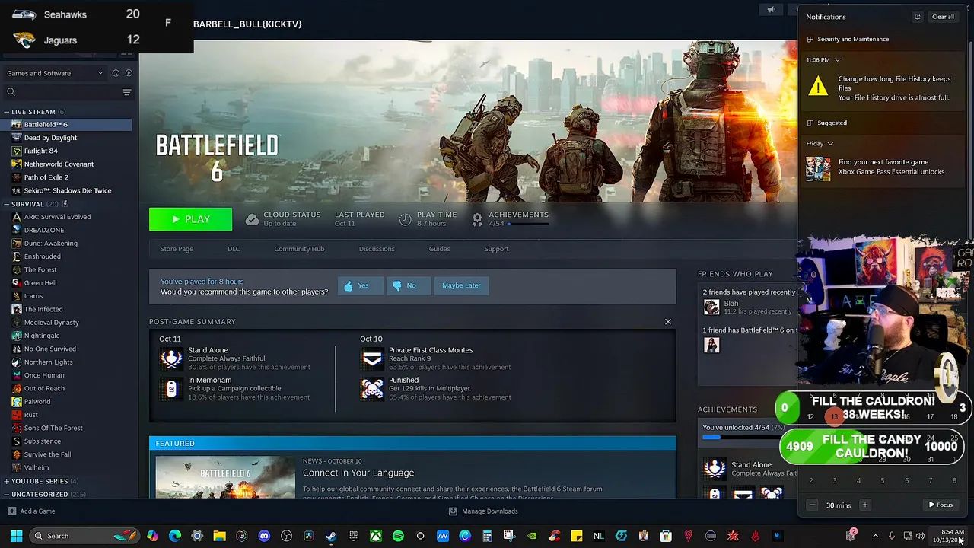Open friend Blah's profile avatar
Viewport: 974px width, 548px height.
pos(711,307)
